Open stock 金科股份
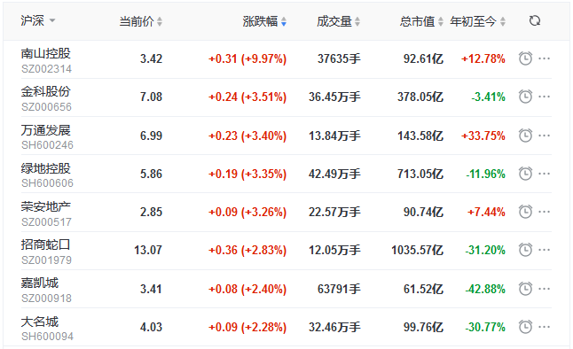This screenshot has height=349, width=573. click(45, 91)
